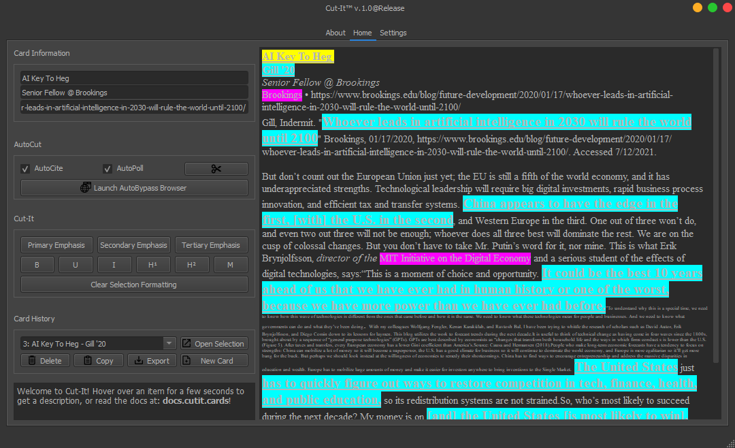This screenshot has height=448, width=735.
Task: Switch to the Home tab
Action: 362,33
